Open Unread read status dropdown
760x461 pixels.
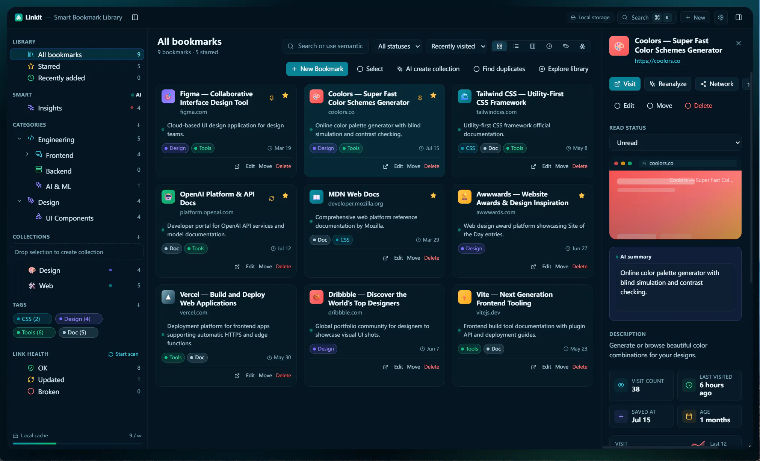(x=675, y=143)
